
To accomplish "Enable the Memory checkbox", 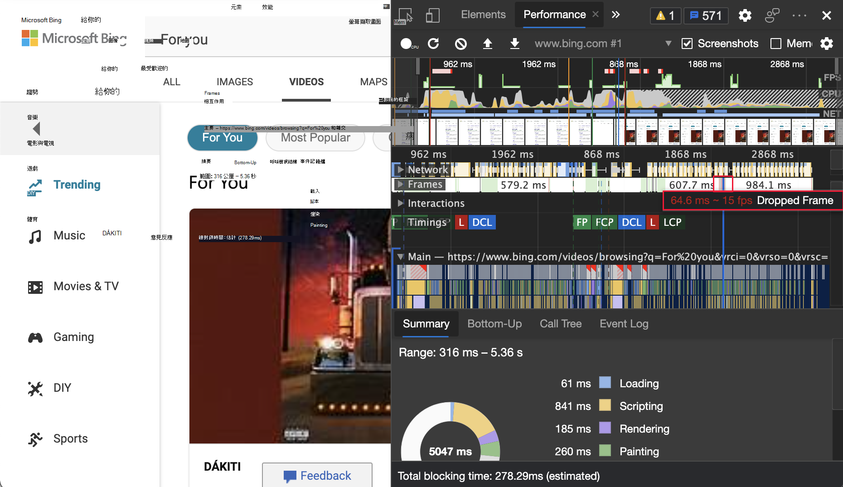I will click(x=776, y=44).
